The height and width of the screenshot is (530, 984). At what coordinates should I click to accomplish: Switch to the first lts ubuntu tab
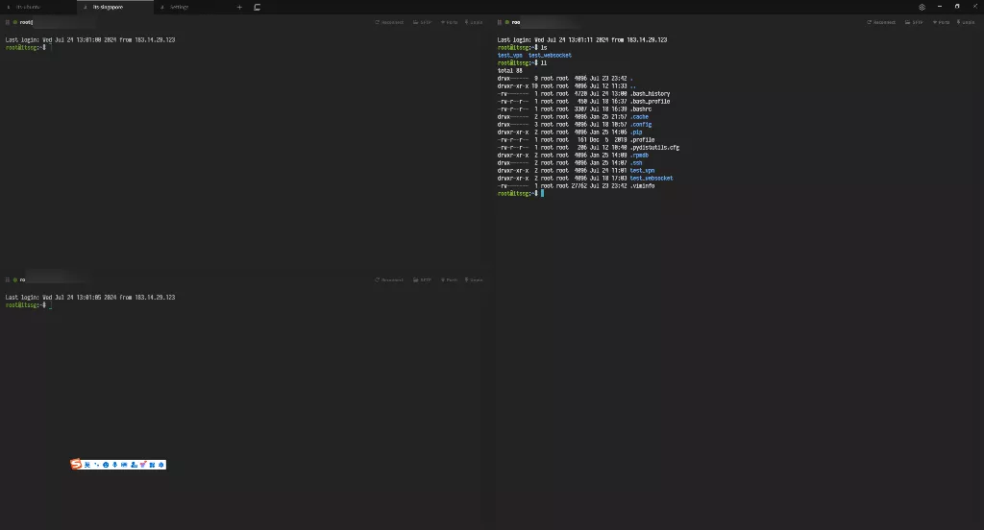[x=38, y=7]
